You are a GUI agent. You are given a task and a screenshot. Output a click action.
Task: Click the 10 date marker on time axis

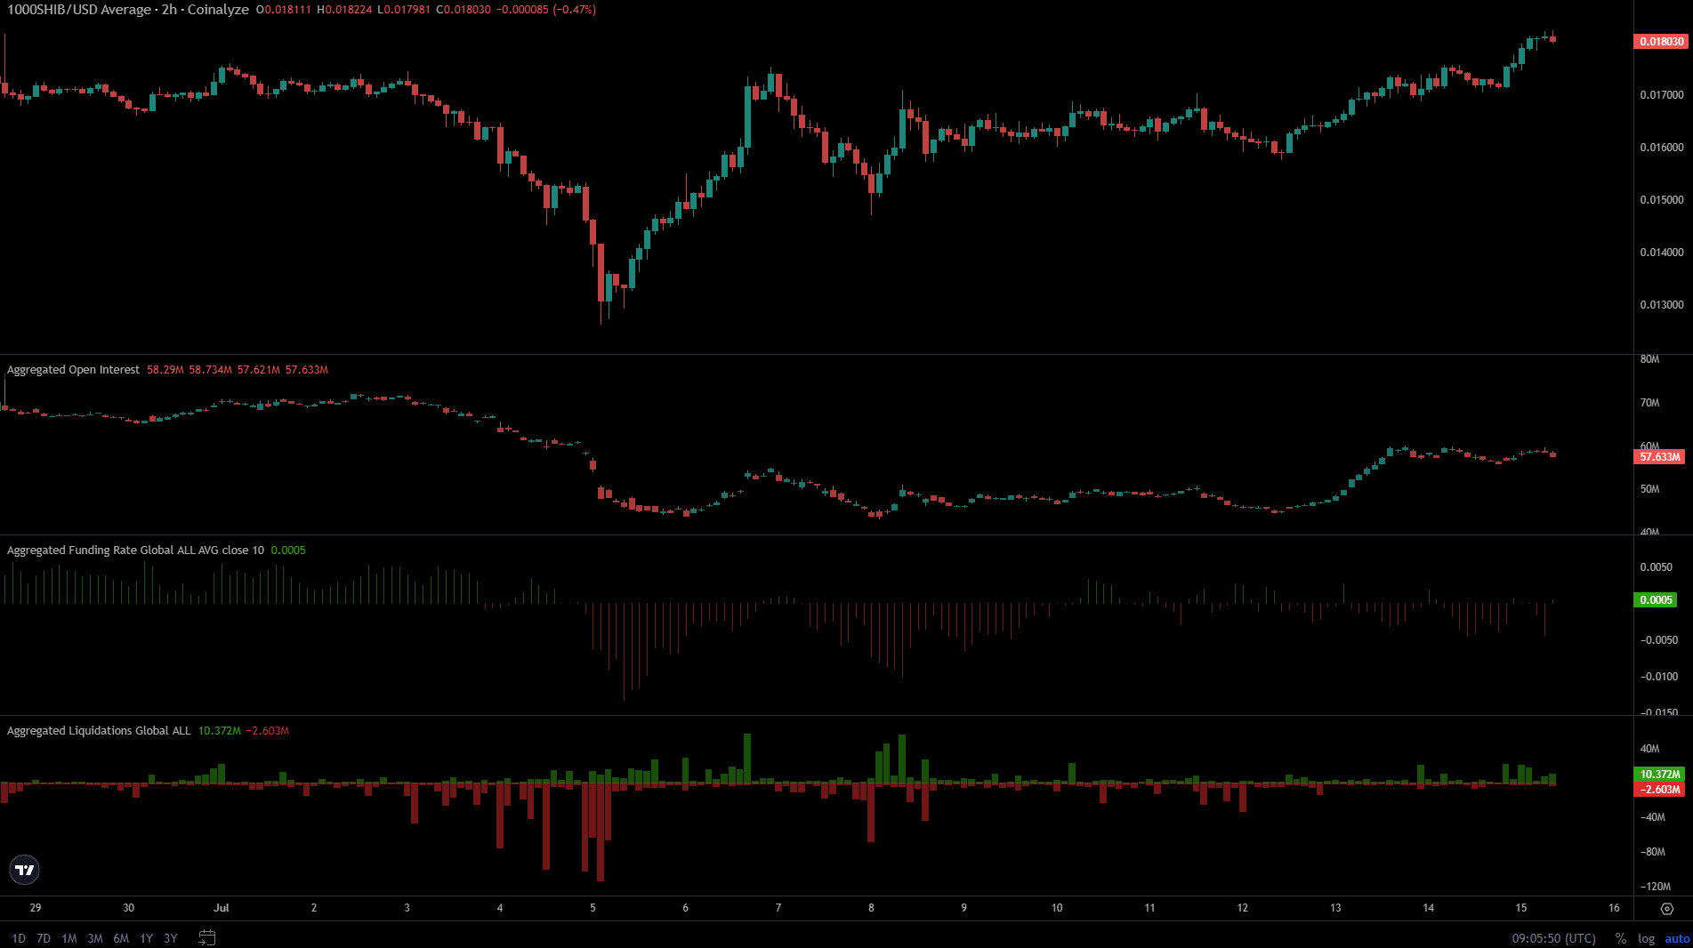pyautogui.click(x=1057, y=908)
